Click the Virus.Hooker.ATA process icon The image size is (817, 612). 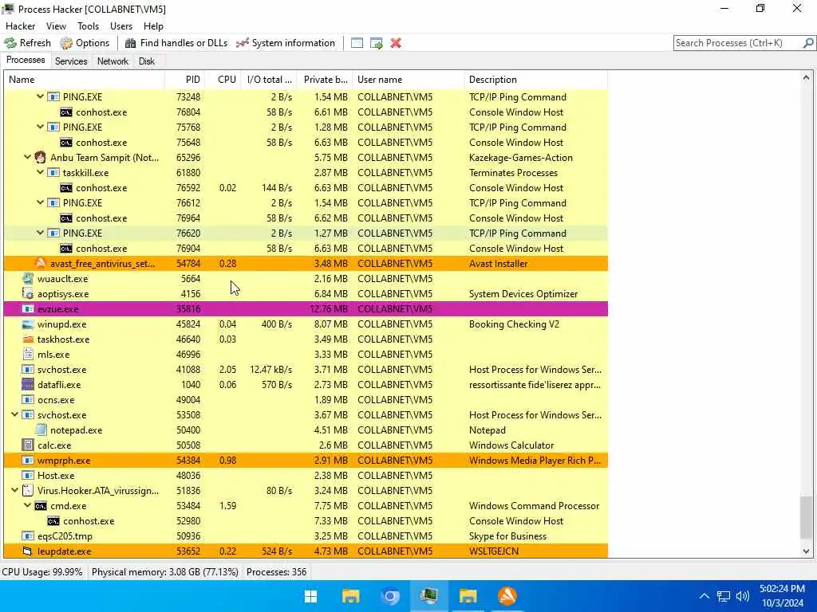[x=28, y=491]
